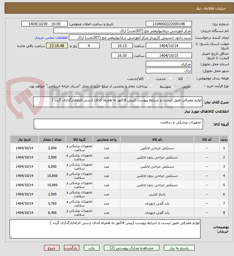This screenshot has width=234, height=256.
Task: Click the گروه کالا column header
Action: tap(79, 139)
